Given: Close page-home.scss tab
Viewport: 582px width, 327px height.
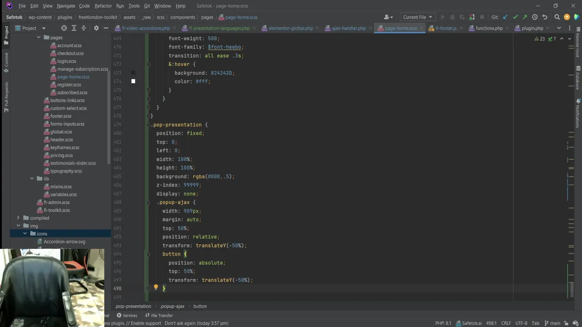Looking at the screenshot, I should [421, 28].
